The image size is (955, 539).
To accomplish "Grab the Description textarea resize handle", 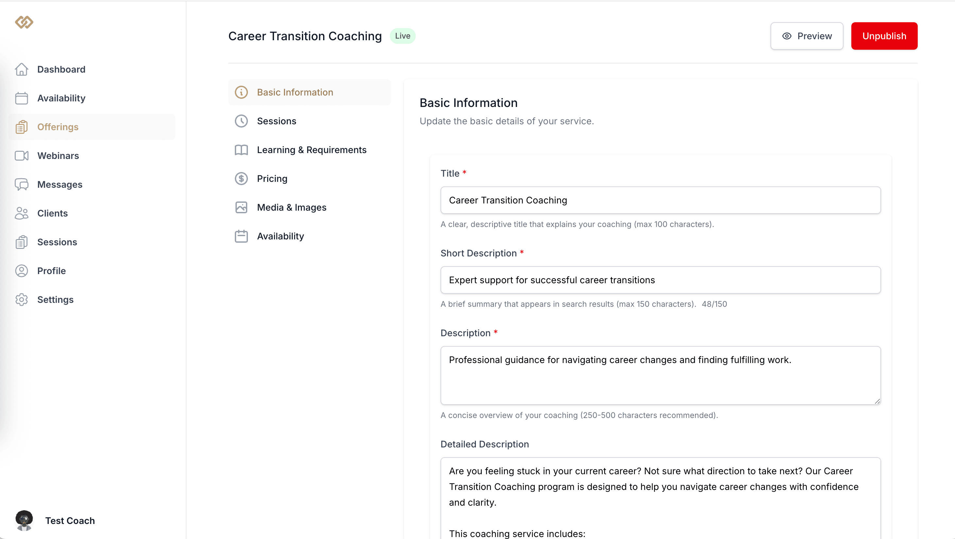I will click(x=877, y=401).
